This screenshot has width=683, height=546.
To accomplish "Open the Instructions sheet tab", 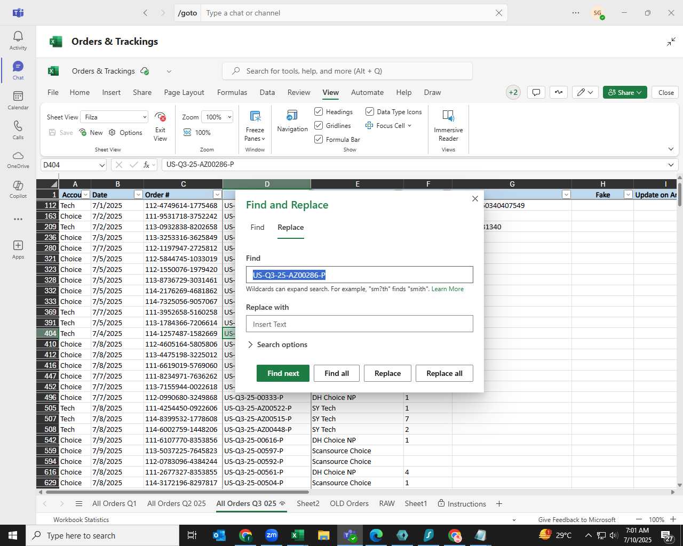I will (x=462, y=504).
